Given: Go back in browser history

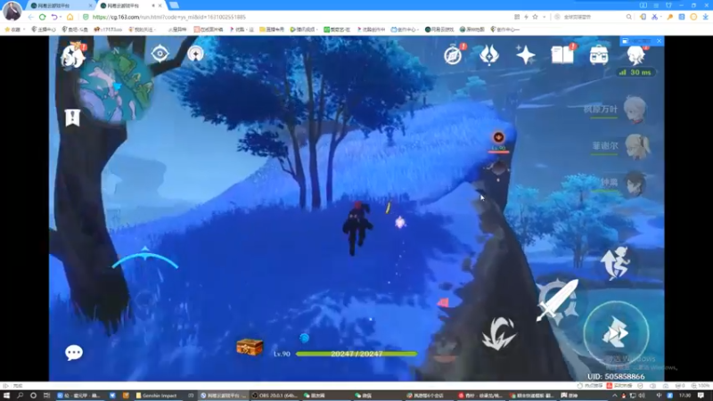Looking at the screenshot, I should pyautogui.click(x=30, y=17).
